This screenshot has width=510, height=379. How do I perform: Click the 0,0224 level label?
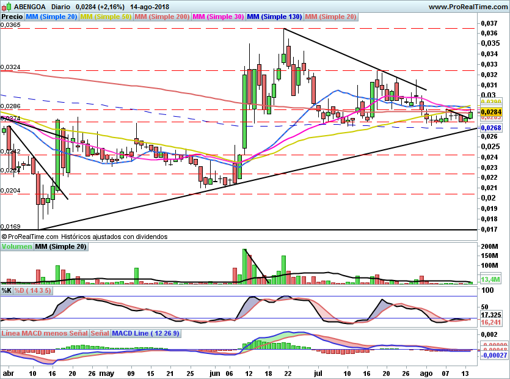point(10,171)
